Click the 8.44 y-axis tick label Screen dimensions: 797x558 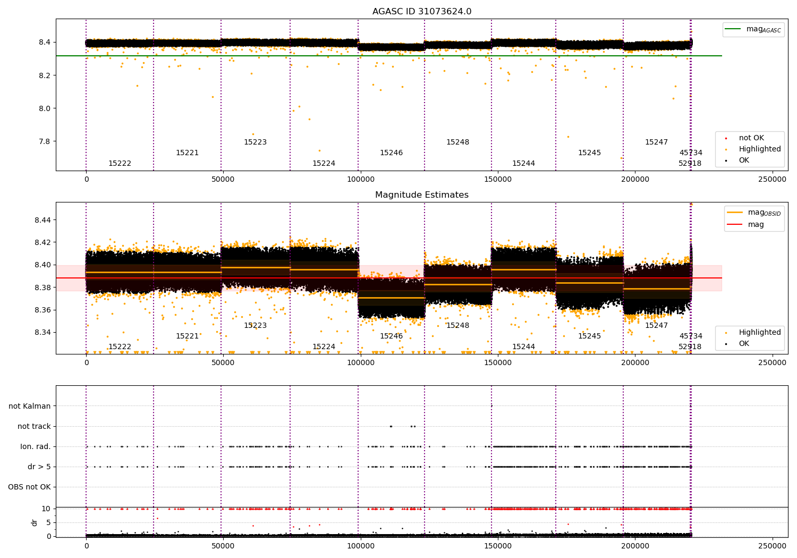43,220
